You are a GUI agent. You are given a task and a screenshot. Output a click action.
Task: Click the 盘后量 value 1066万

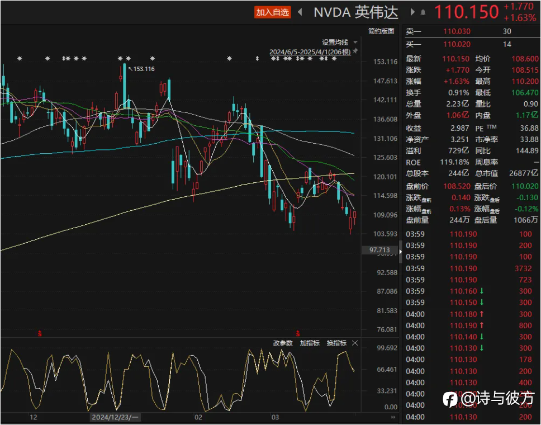[x=525, y=220]
